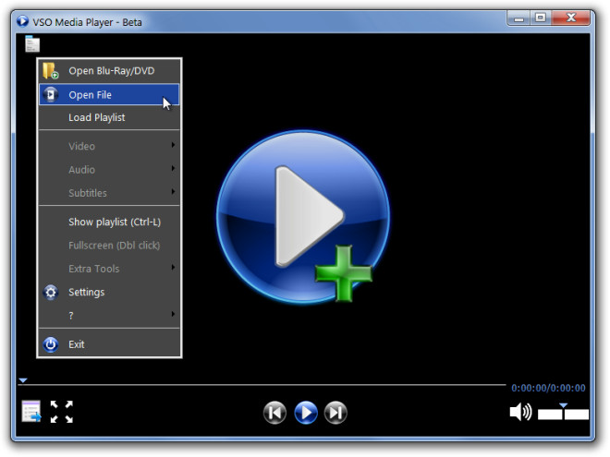Expand the ? help submenu
Image resolution: width=610 pixels, height=457 pixels.
tap(109, 315)
